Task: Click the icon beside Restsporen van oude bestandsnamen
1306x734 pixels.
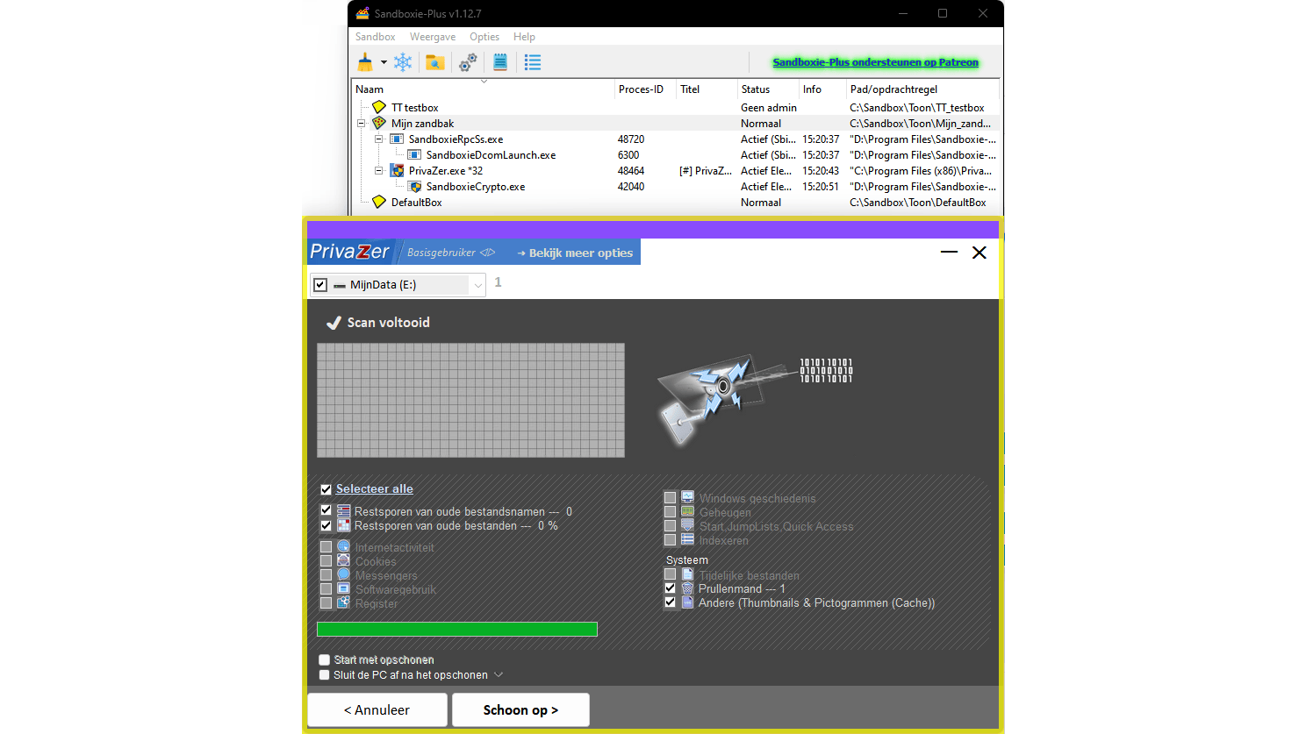Action: [x=344, y=511]
